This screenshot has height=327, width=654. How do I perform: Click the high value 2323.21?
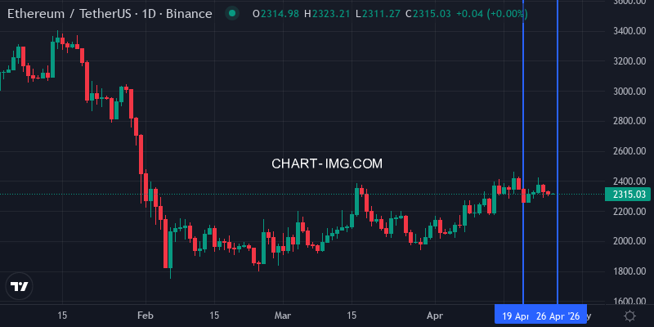click(331, 14)
